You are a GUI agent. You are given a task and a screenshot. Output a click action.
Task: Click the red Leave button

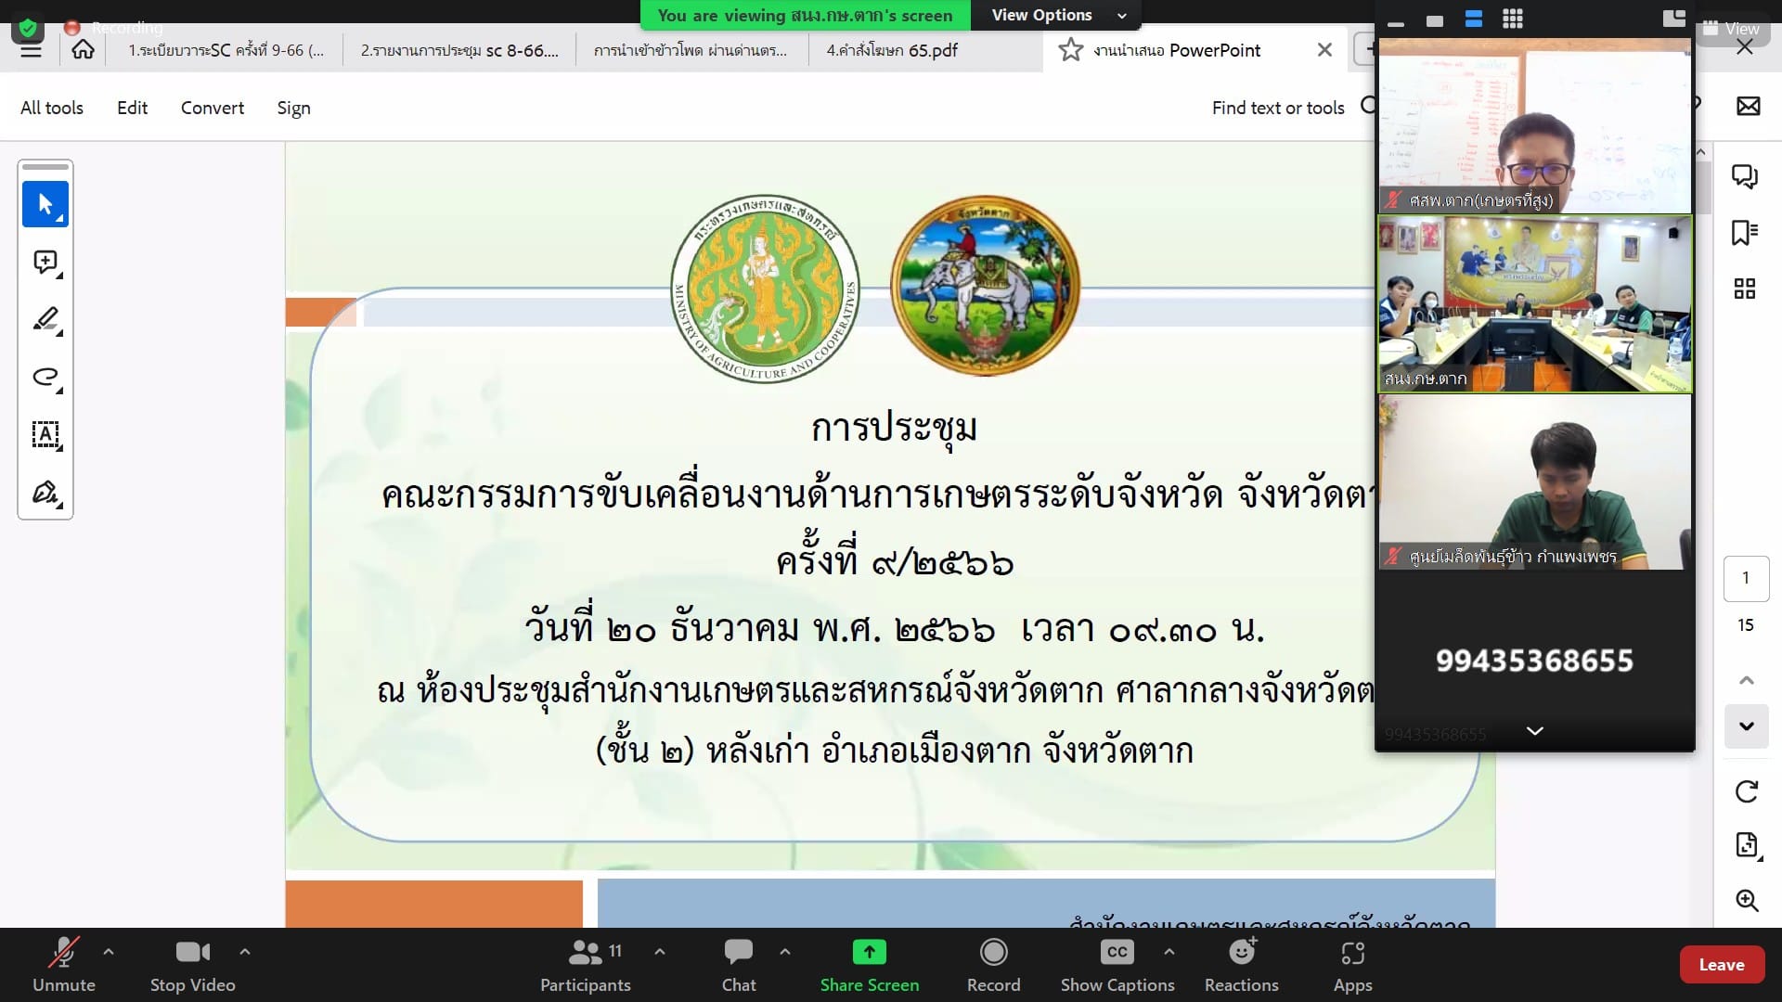(1721, 965)
